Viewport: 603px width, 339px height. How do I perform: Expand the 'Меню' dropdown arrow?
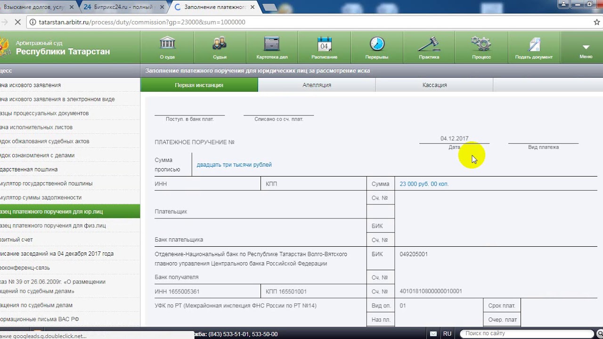tap(586, 47)
